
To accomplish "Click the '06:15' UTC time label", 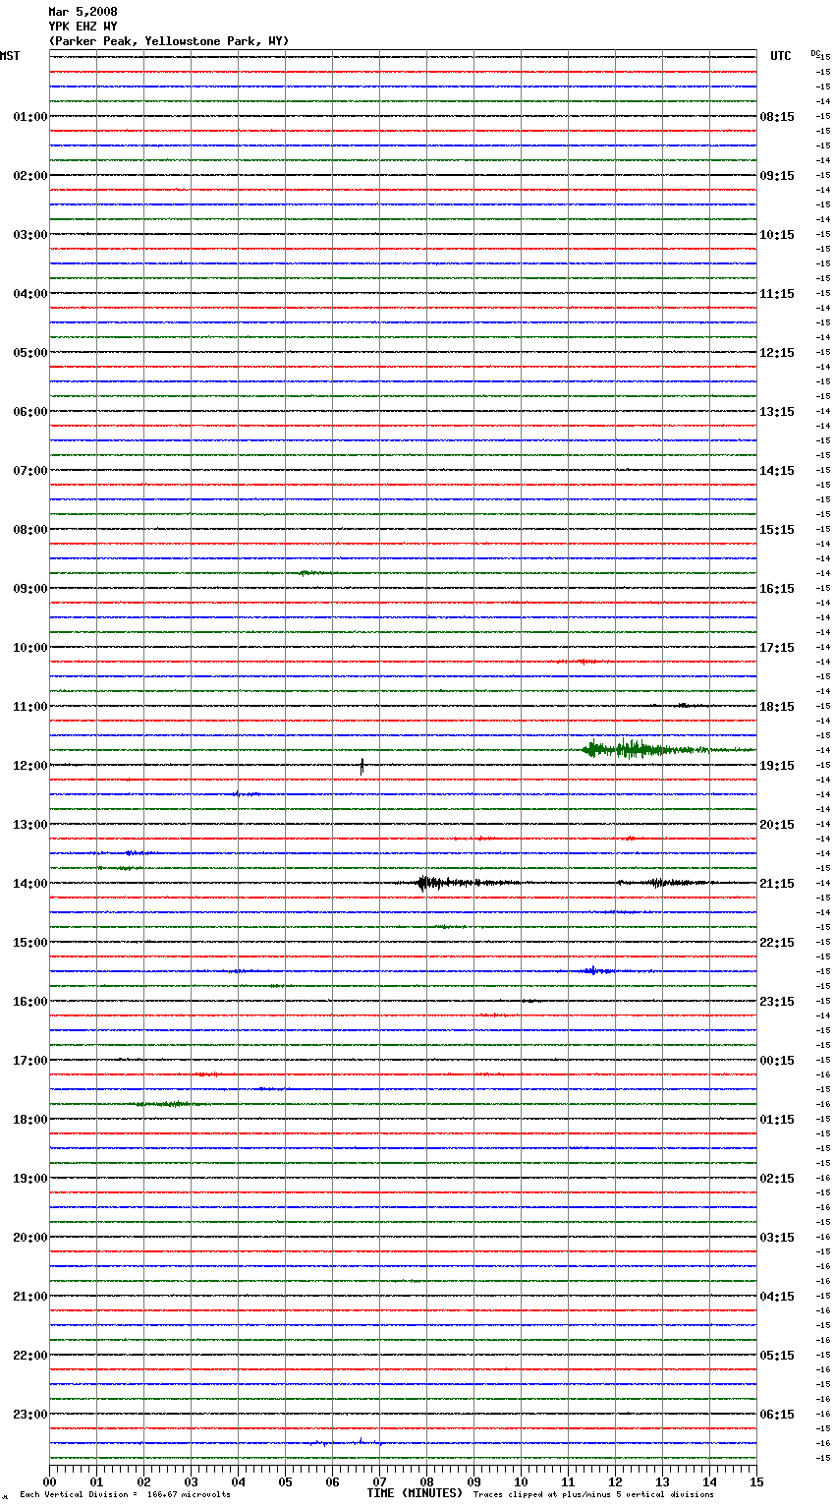I will tap(777, 1415).
